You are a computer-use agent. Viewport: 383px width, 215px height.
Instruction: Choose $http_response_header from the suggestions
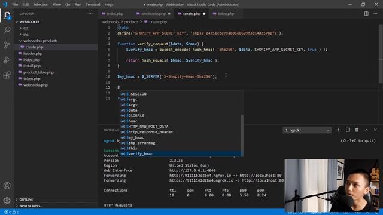pyautogui.click(x=180, y=132)
